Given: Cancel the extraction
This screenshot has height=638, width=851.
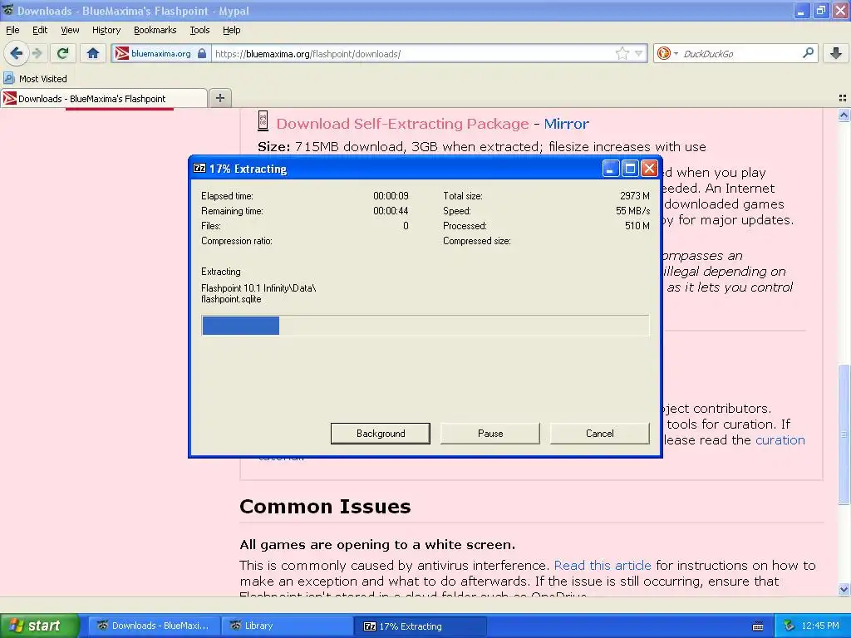Looking at the screenshot, I should click(600, 434).
